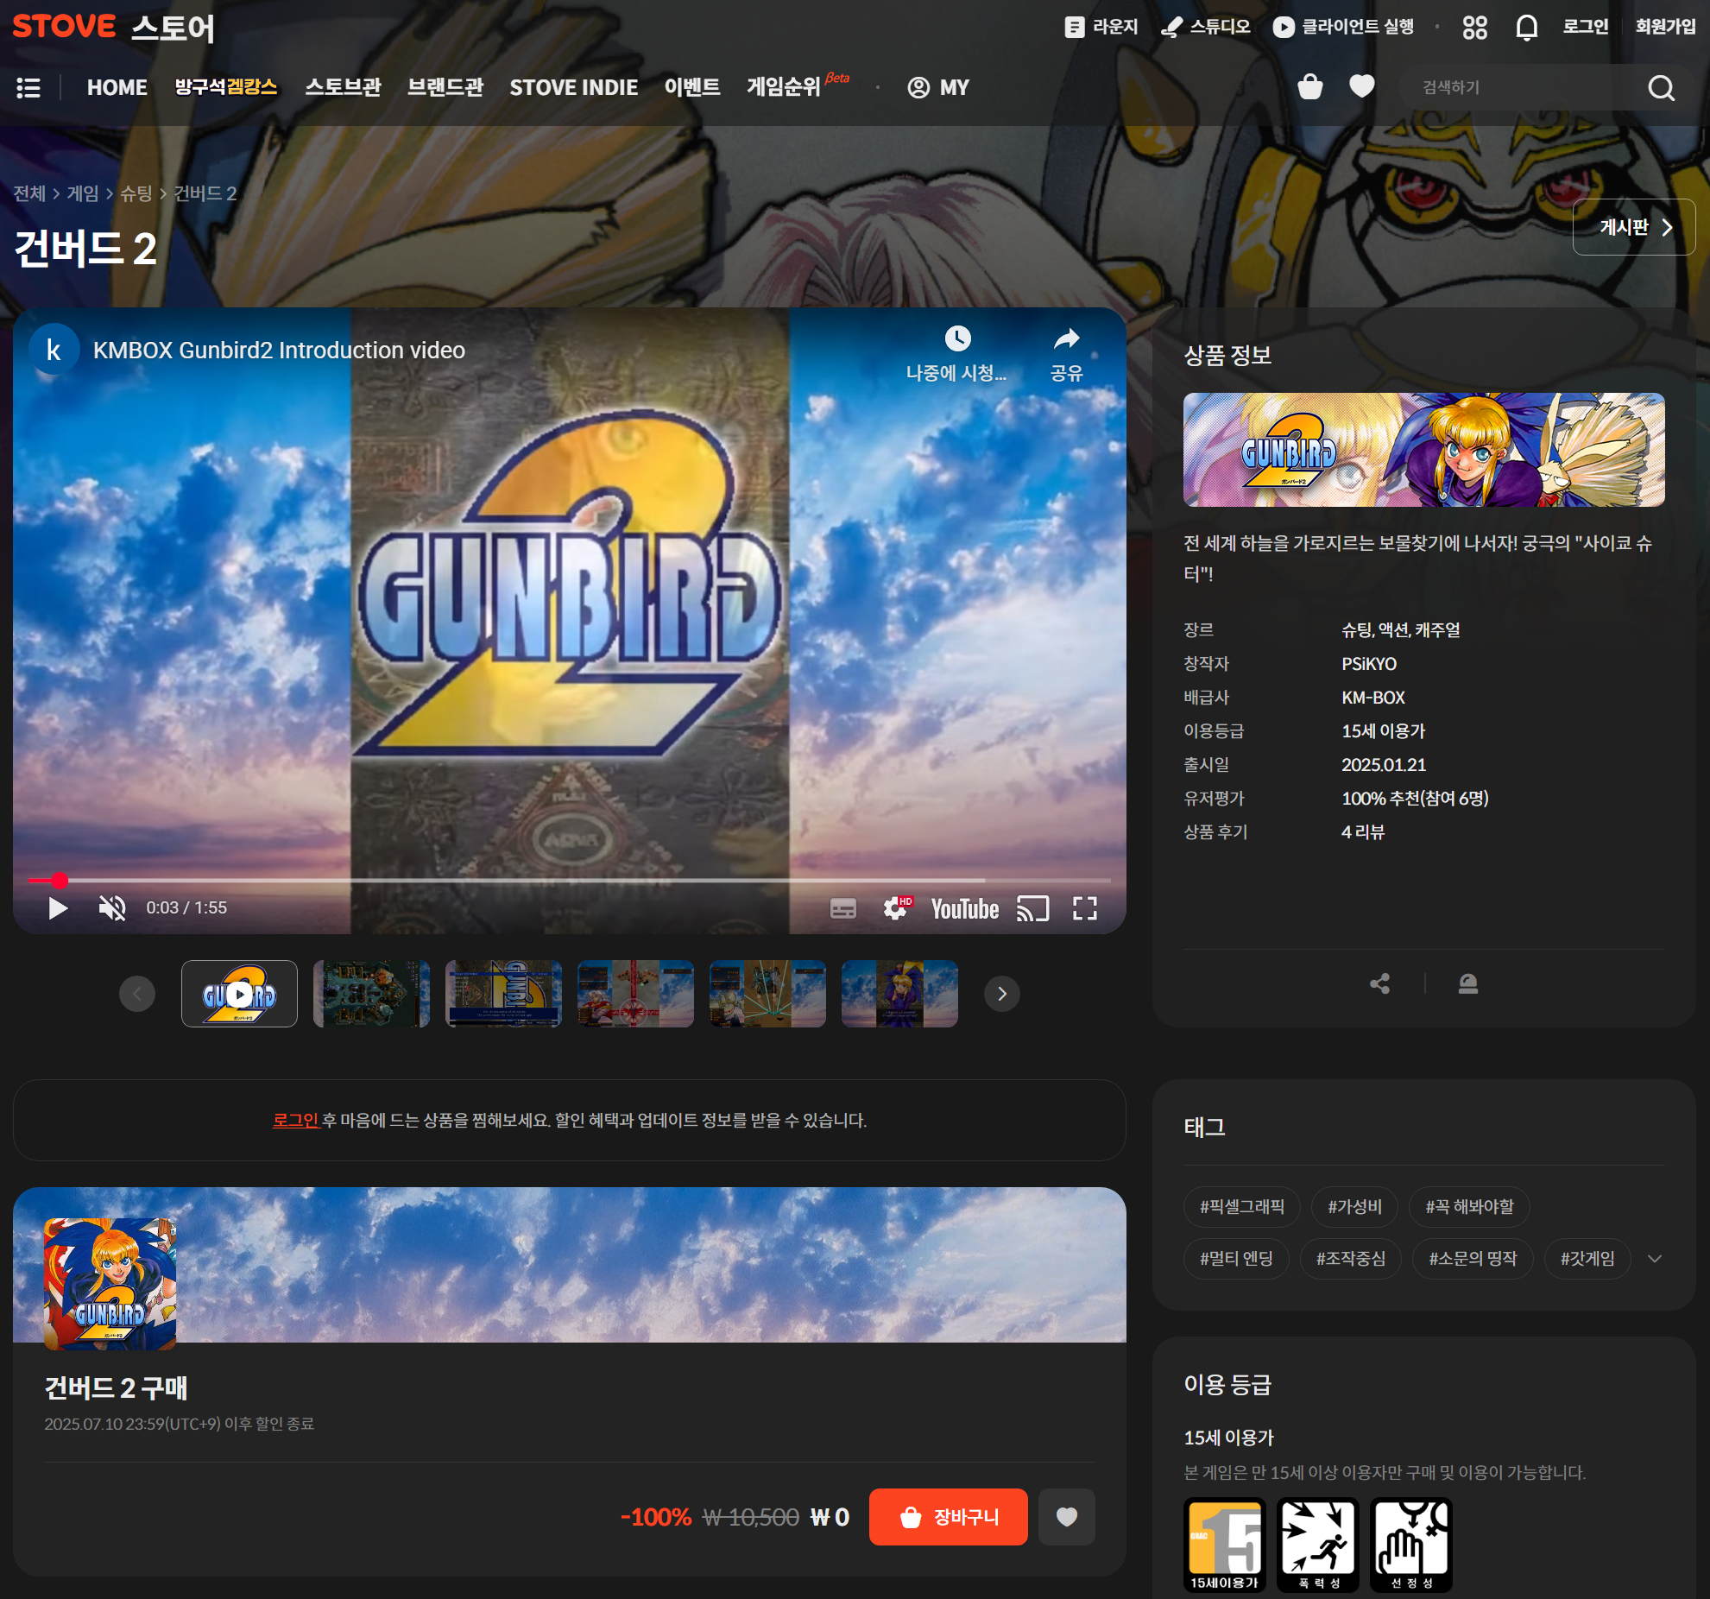Screen dimensions: 1710x1599
Task: Add to cart with 장바구니 button
Action: (948, 1517)
